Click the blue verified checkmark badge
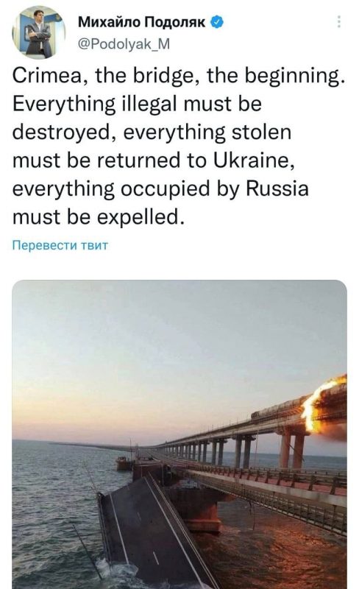The height and width of the screenshot is (589, 359). click(x=217, y=23)
